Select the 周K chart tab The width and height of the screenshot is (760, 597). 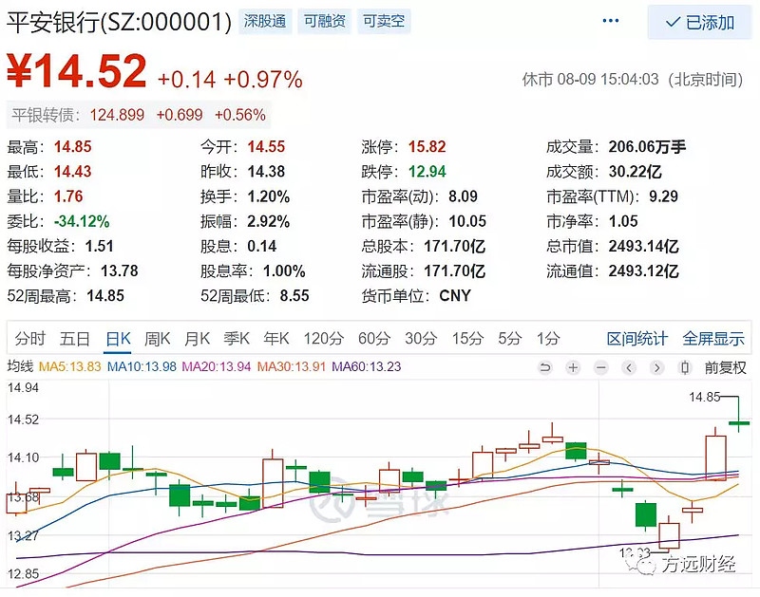[x=158, y=338]
